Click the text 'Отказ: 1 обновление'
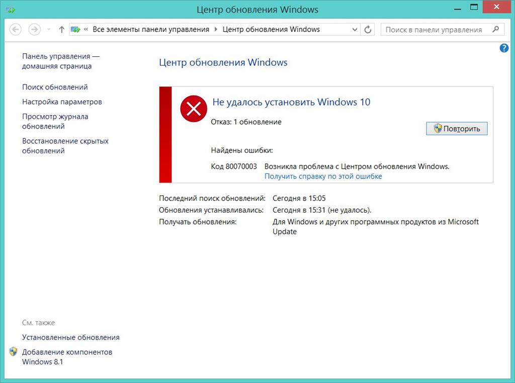The image size is (515, 383). [246, 122]
